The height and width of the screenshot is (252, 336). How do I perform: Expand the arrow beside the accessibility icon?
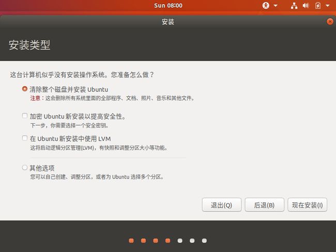(x=276, y=6)
